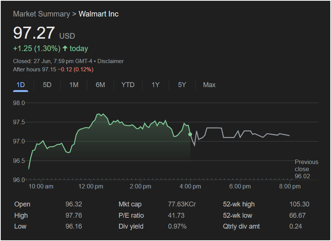
Task: Click the Div yield value 0.97%
Action: 177,226
